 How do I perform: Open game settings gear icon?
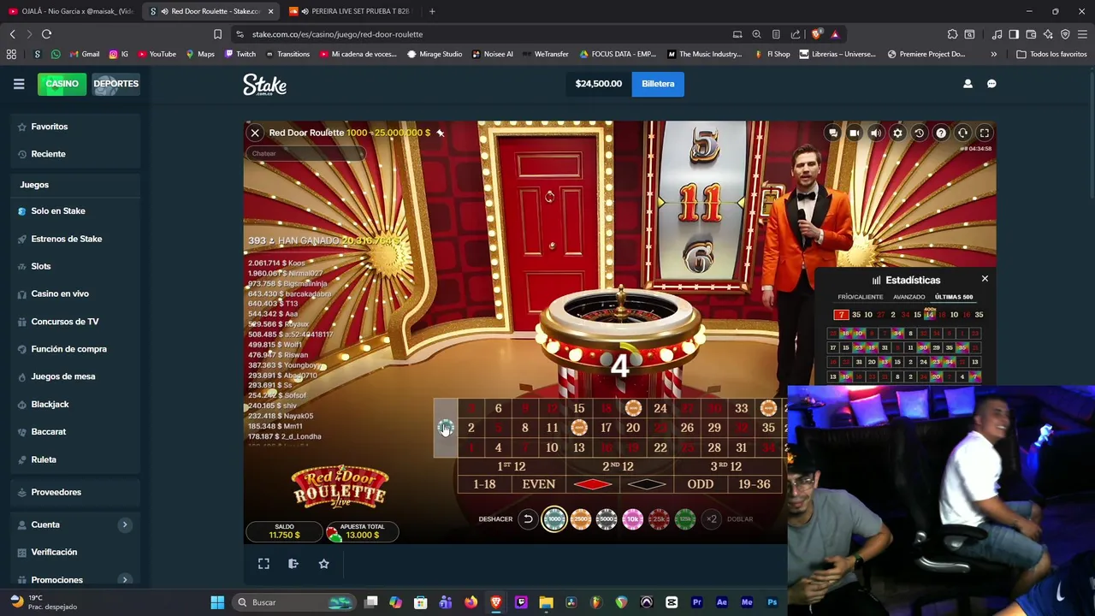click(x=897, y=133)
